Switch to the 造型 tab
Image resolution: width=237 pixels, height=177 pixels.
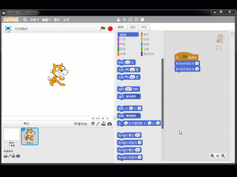tap(133, 27)
